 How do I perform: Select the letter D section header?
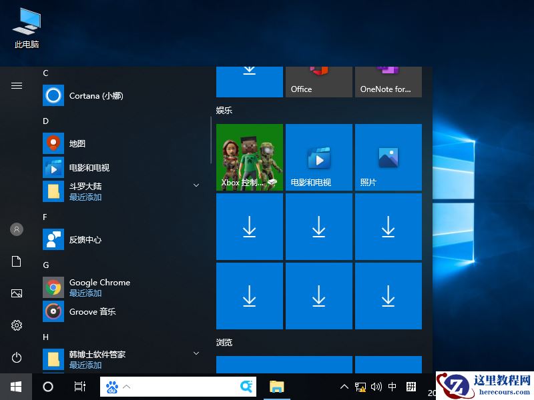pos(45,121)
